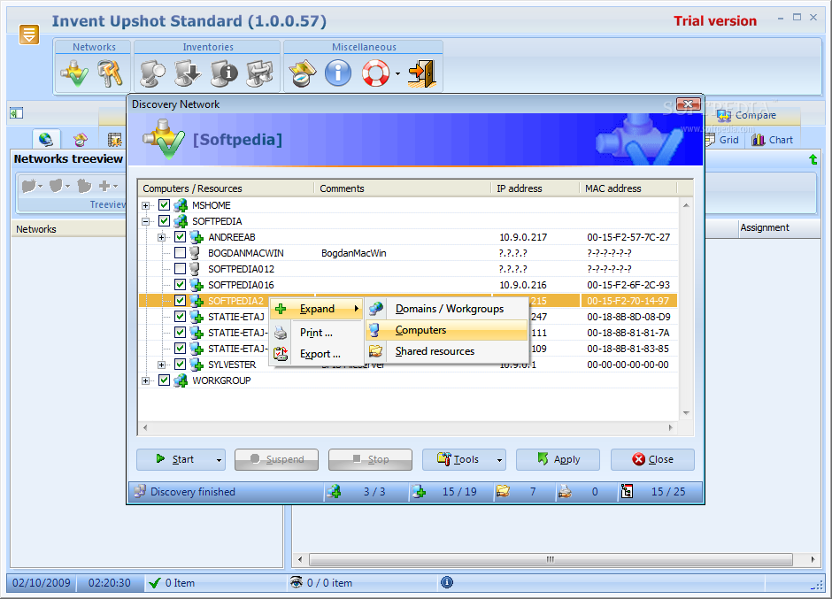Uncheck the SYLVESTER checkbox
The image size is (832, 599).
tap(180, 364)
